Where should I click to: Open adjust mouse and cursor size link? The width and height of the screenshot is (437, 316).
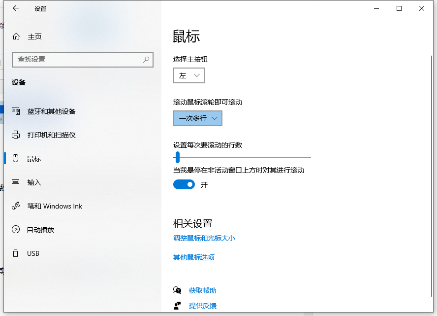204,238
